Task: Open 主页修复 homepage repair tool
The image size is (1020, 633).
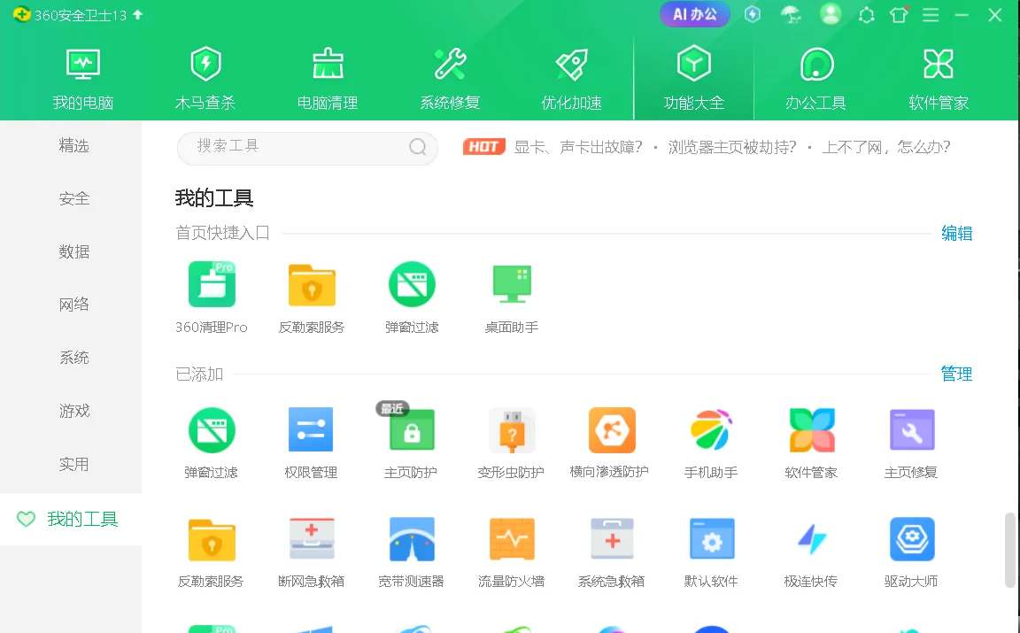Action: click(x=912, y=440)
